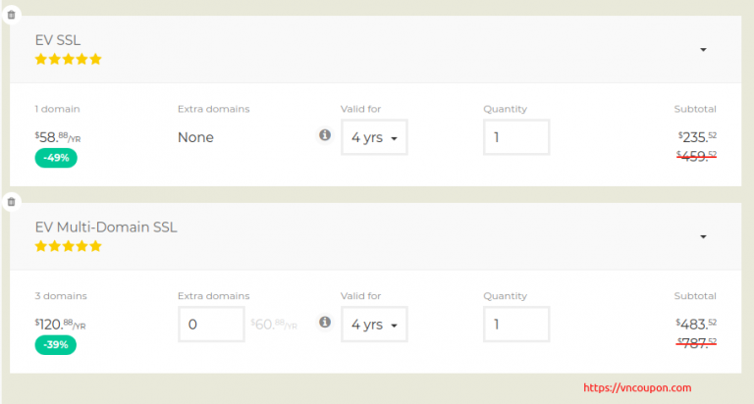Open the Valid for dropdown for EV SSL
The width and height of the screenshot is (754, 404).
374,137
